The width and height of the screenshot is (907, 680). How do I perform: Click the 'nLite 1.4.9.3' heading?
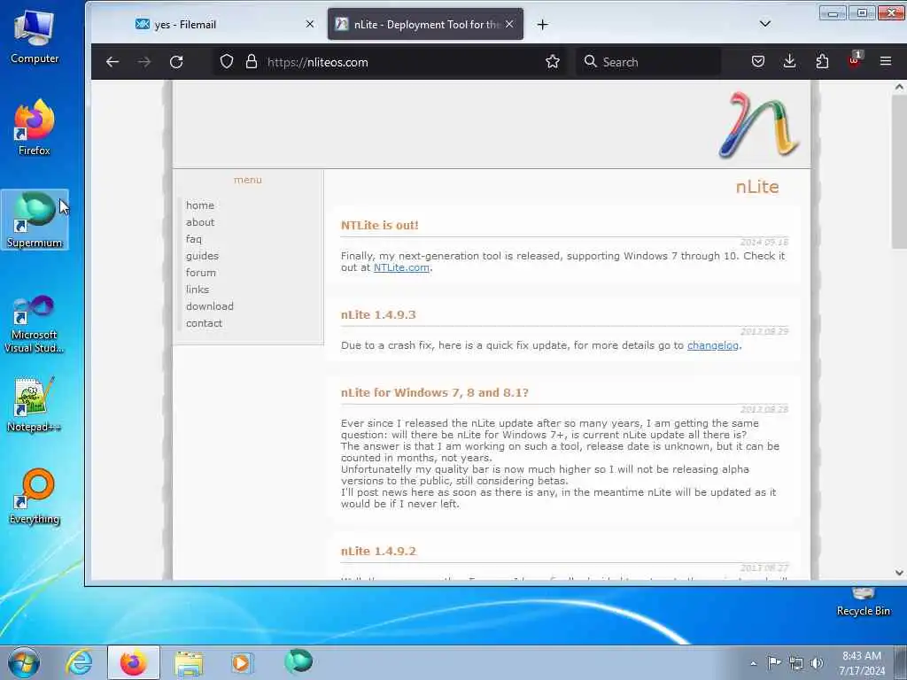coord(378,315)
